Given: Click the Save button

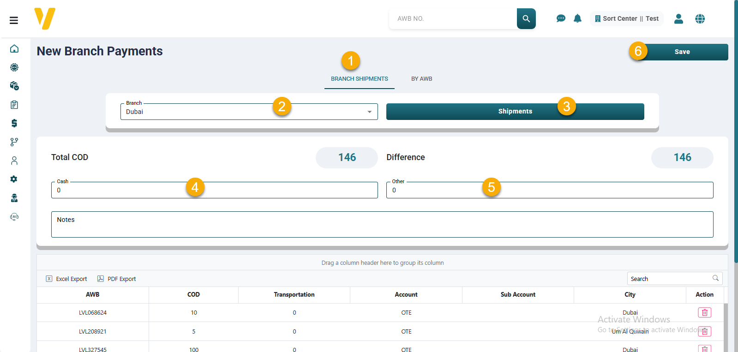Looking at the screenshot, I should [682, 52].
